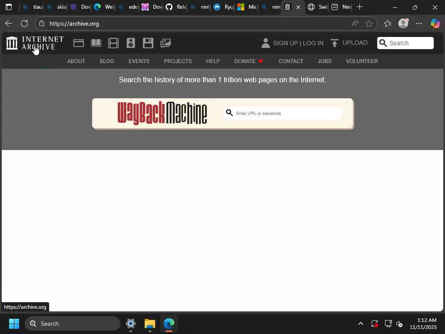This screenshot has width=445, height=334.
Task: Open the Copilot icon in the toolbar
Action: pyautogui.click(x=435, y=23)
